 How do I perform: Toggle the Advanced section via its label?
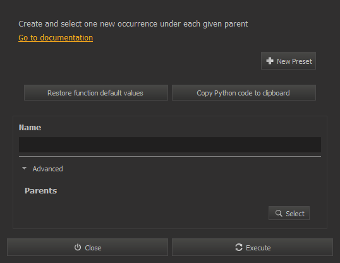coord(47,169)
